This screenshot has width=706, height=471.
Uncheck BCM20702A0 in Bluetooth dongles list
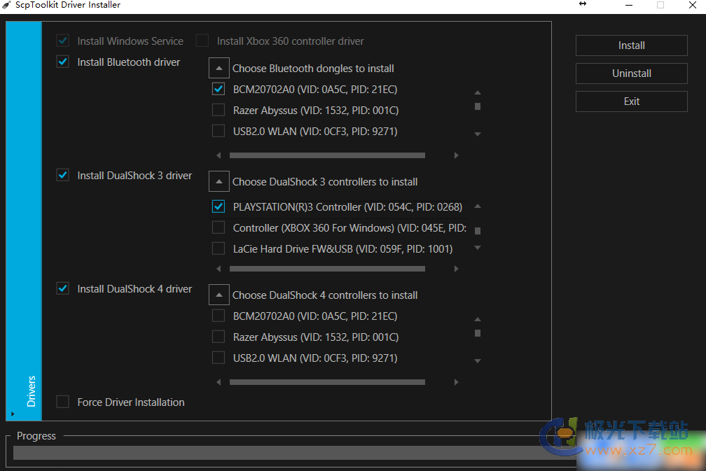(x=219, y=89)
